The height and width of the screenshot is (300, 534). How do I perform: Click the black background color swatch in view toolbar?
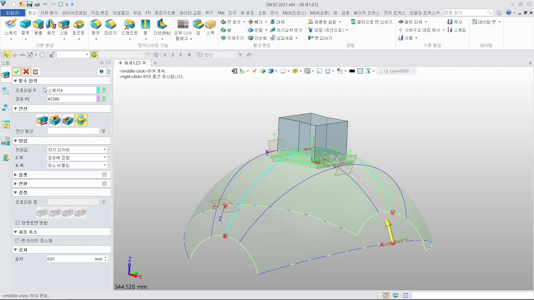[352, 71]
